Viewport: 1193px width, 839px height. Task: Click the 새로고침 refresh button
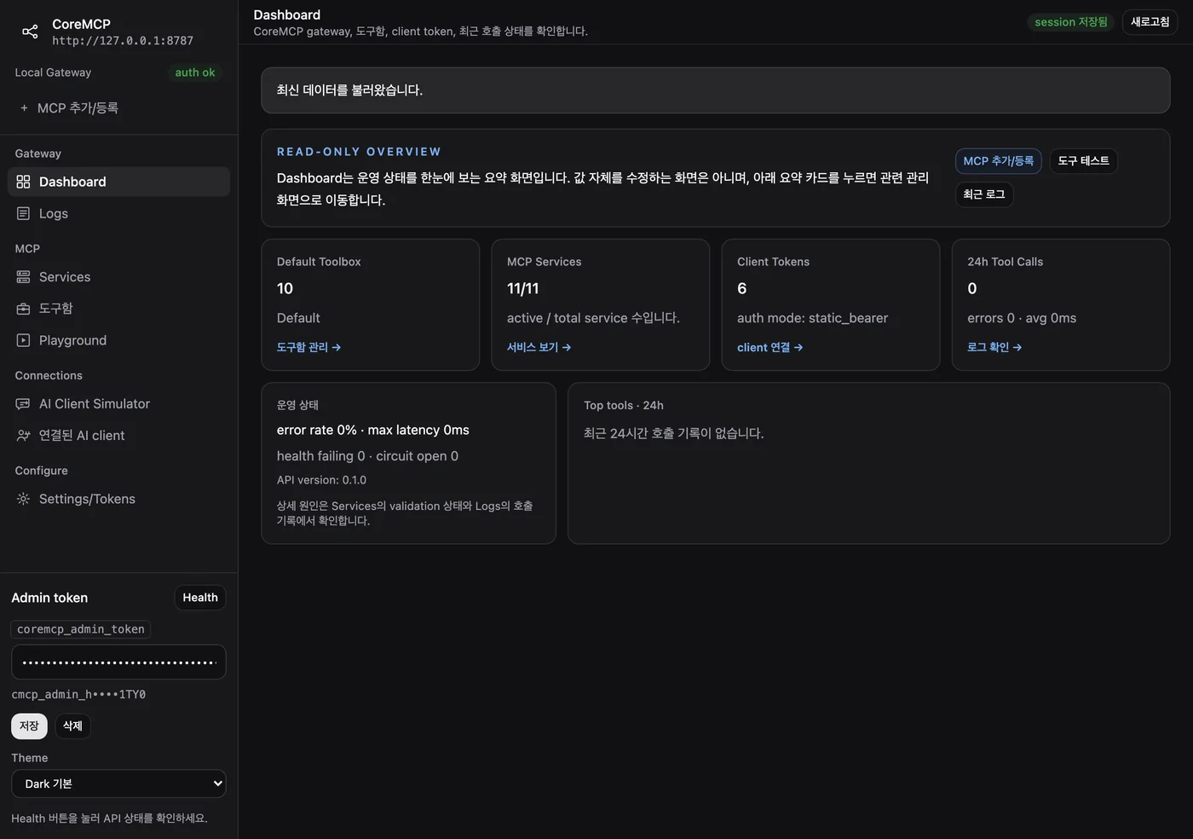(x=1150, y=22)
